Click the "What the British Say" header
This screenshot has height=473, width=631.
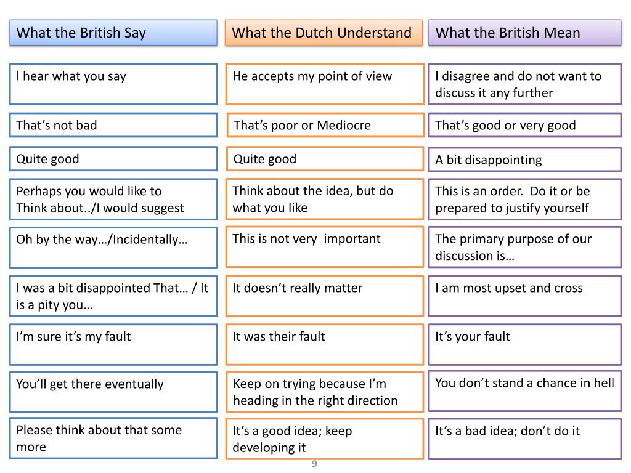coord(113,33)
